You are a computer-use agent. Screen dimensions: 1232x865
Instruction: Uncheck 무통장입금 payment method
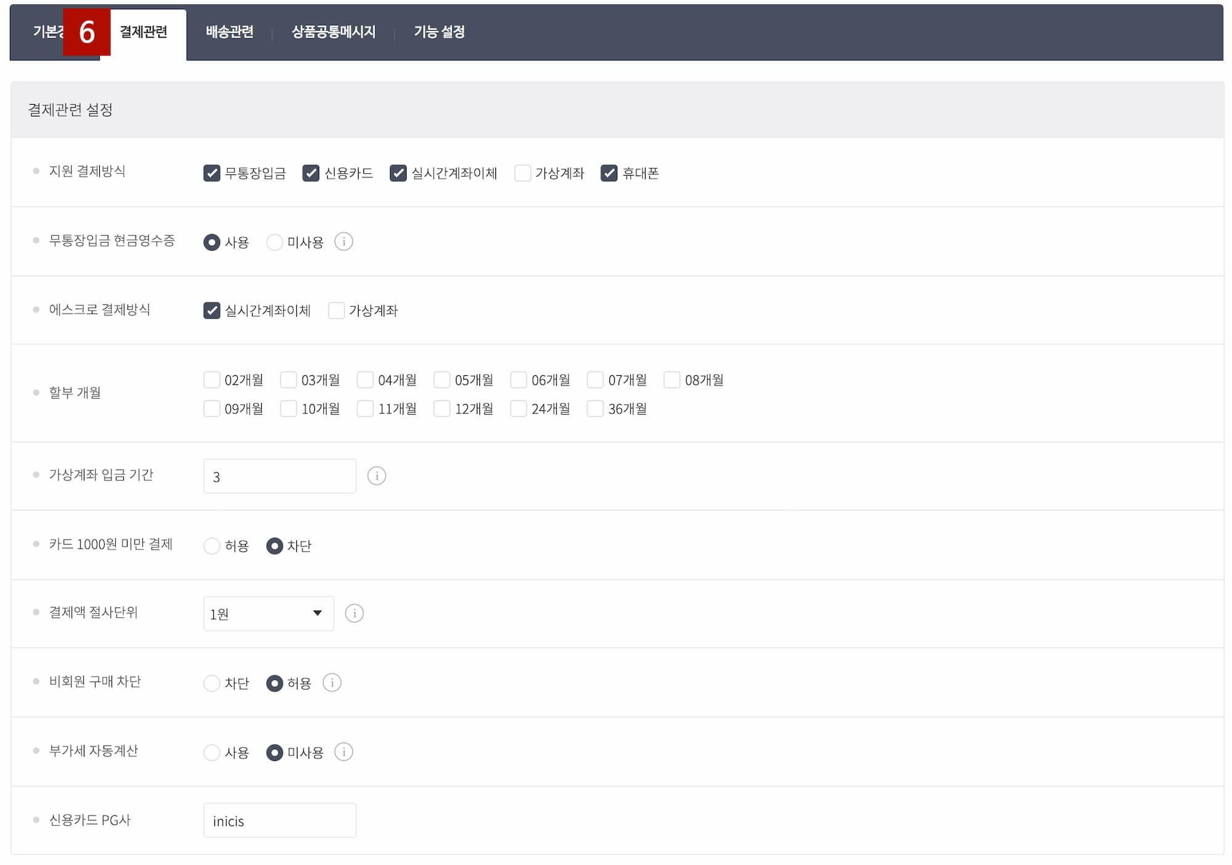click(212, 173)
